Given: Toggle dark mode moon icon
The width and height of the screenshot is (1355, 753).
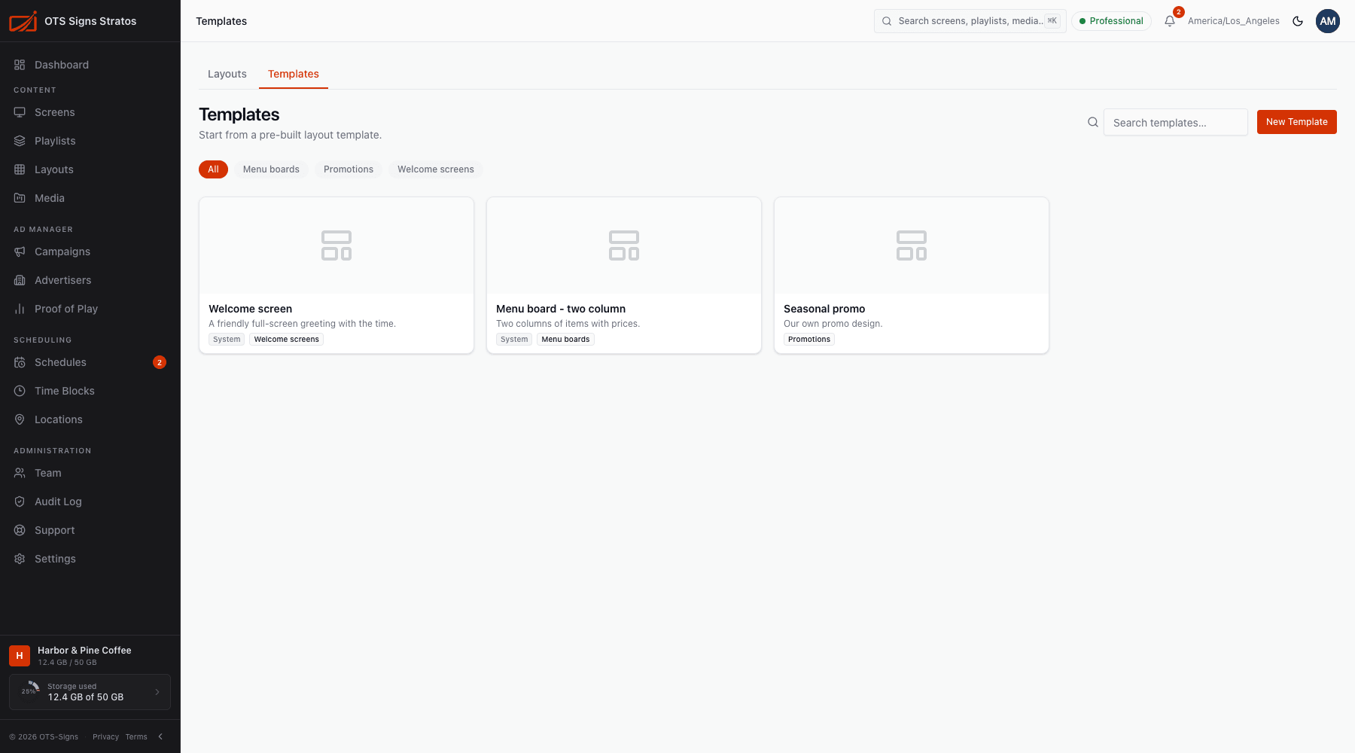Looking at the screenshot, I should 1298,21.
